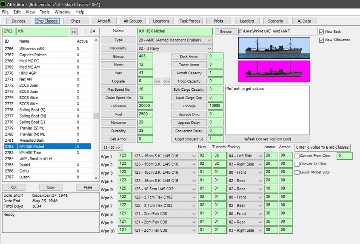Switch to the Aircraft tab
Viewport: 360px width, 244px height.
(104, 21)
